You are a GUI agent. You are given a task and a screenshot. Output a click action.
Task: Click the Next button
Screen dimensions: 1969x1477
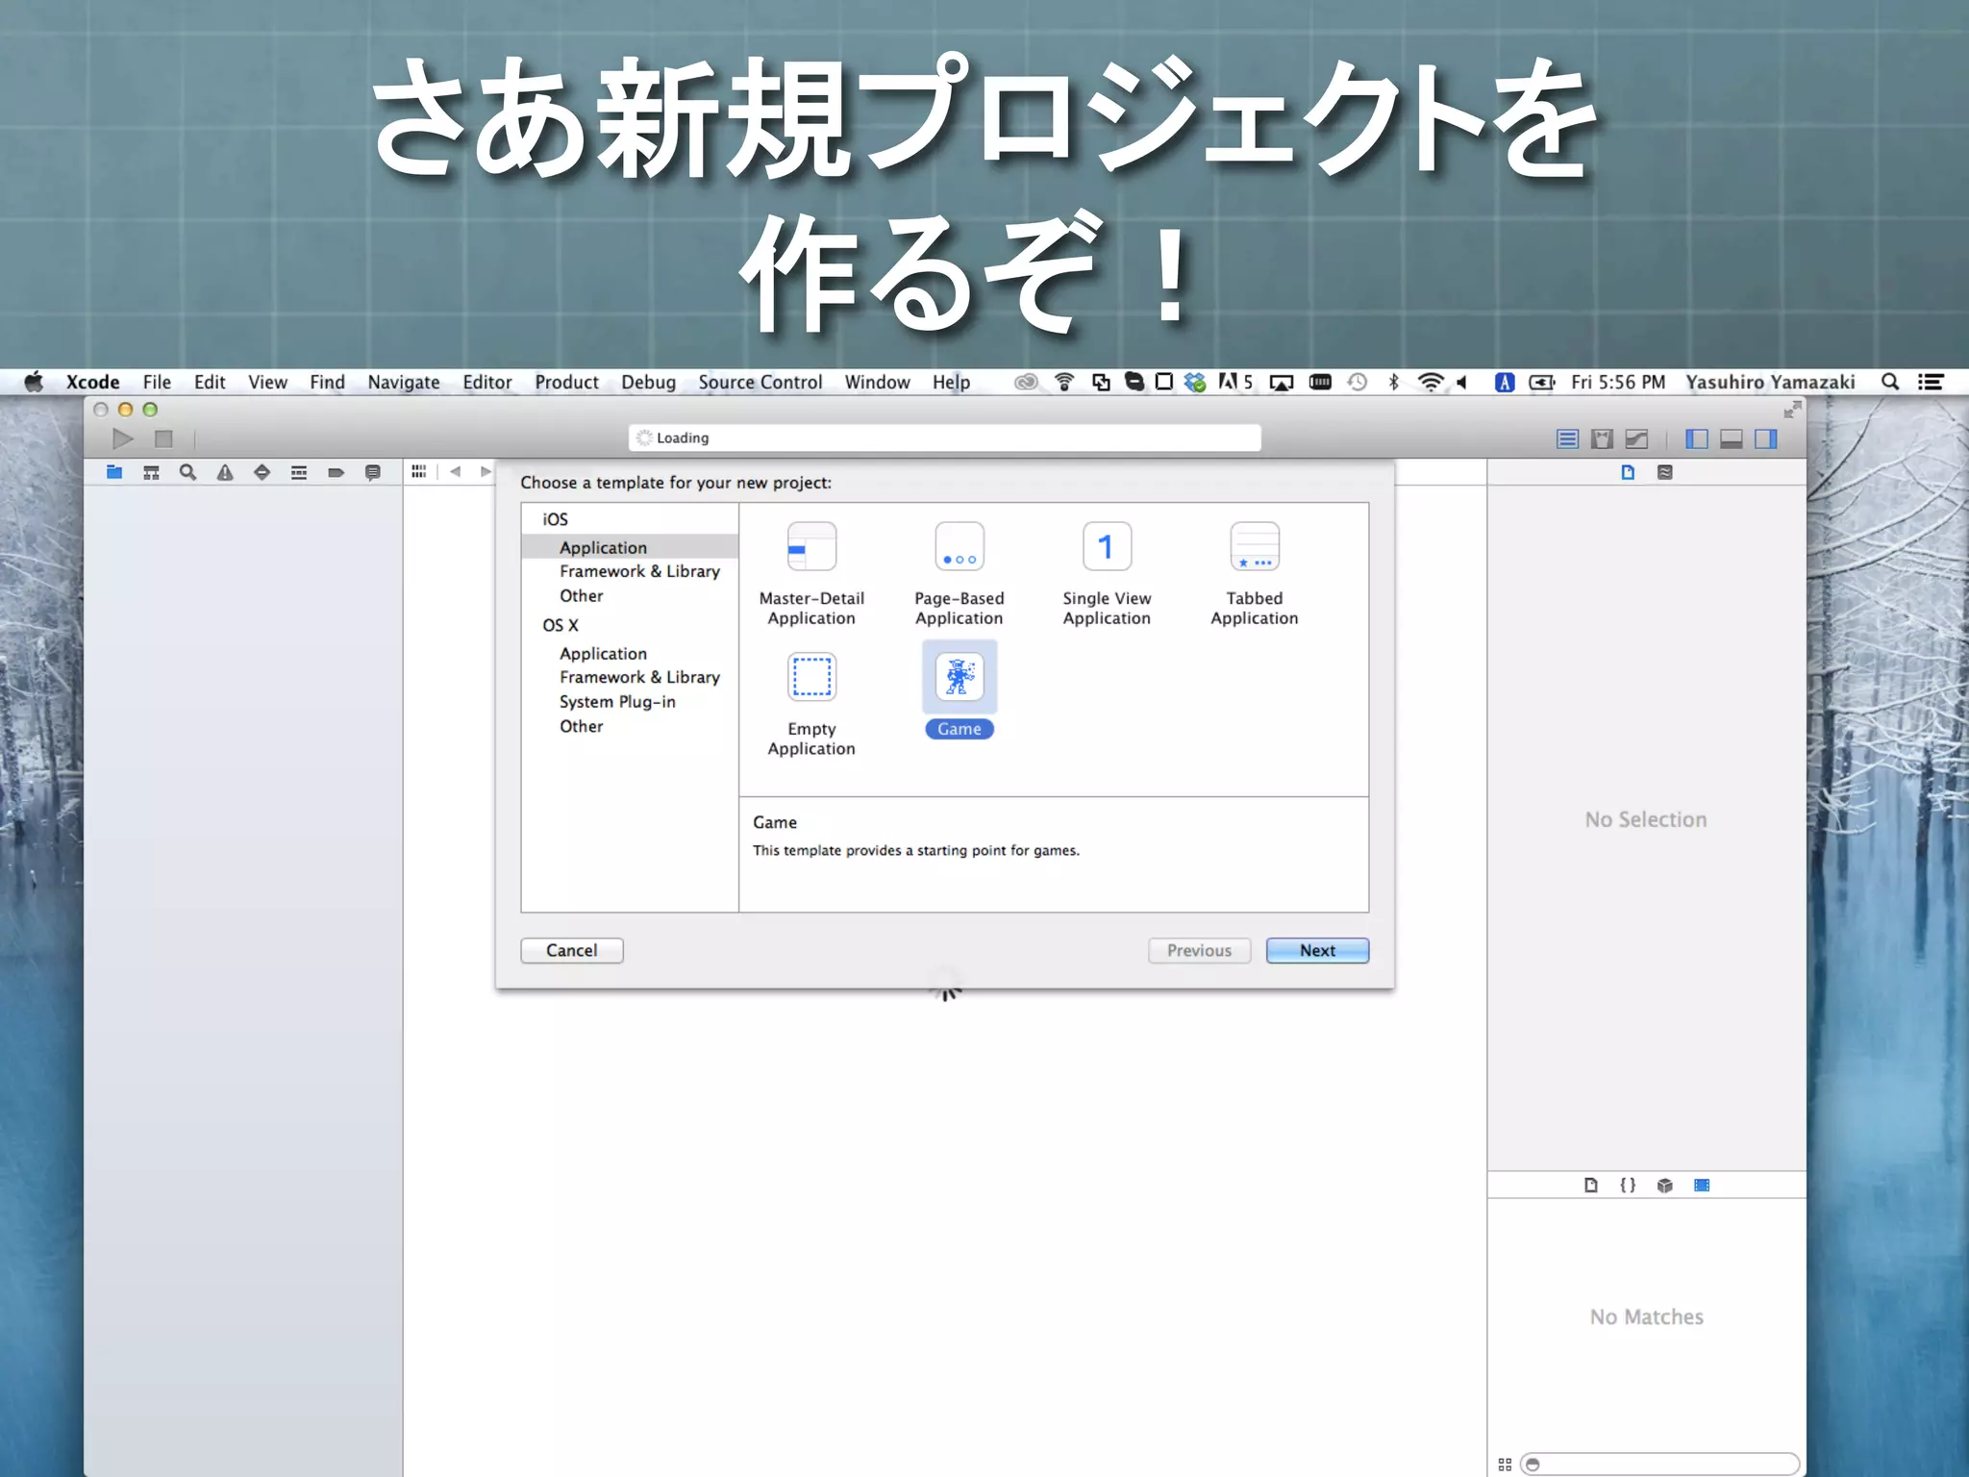click(1317, 950)
